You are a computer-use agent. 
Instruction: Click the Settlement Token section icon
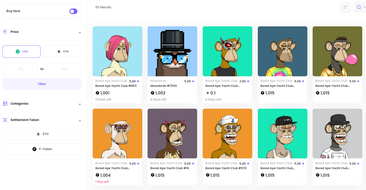click(5, 120)
